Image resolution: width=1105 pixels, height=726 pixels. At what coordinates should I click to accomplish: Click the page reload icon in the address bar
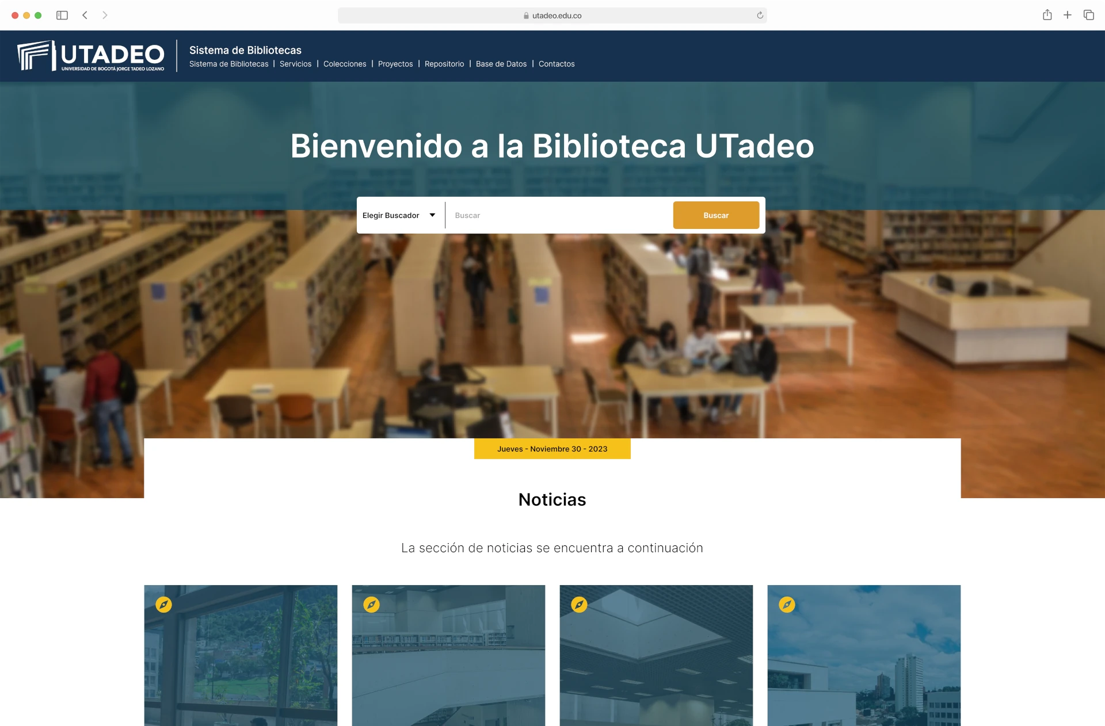[x=760, y=16]
